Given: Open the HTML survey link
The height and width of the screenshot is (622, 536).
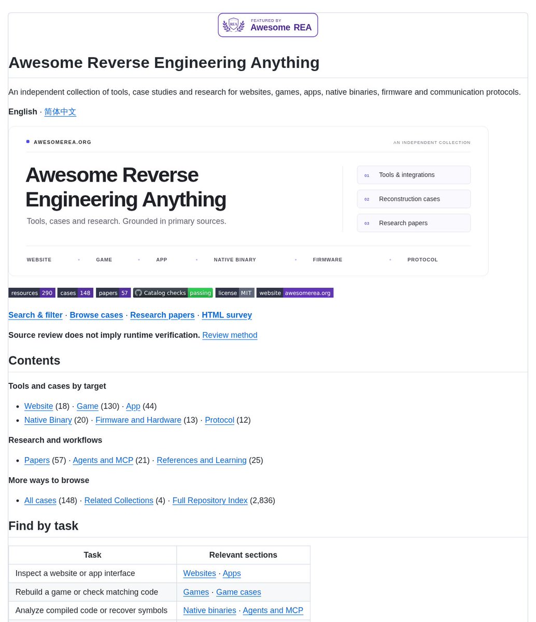Looking at the screenshot, I should coord(227,315).
